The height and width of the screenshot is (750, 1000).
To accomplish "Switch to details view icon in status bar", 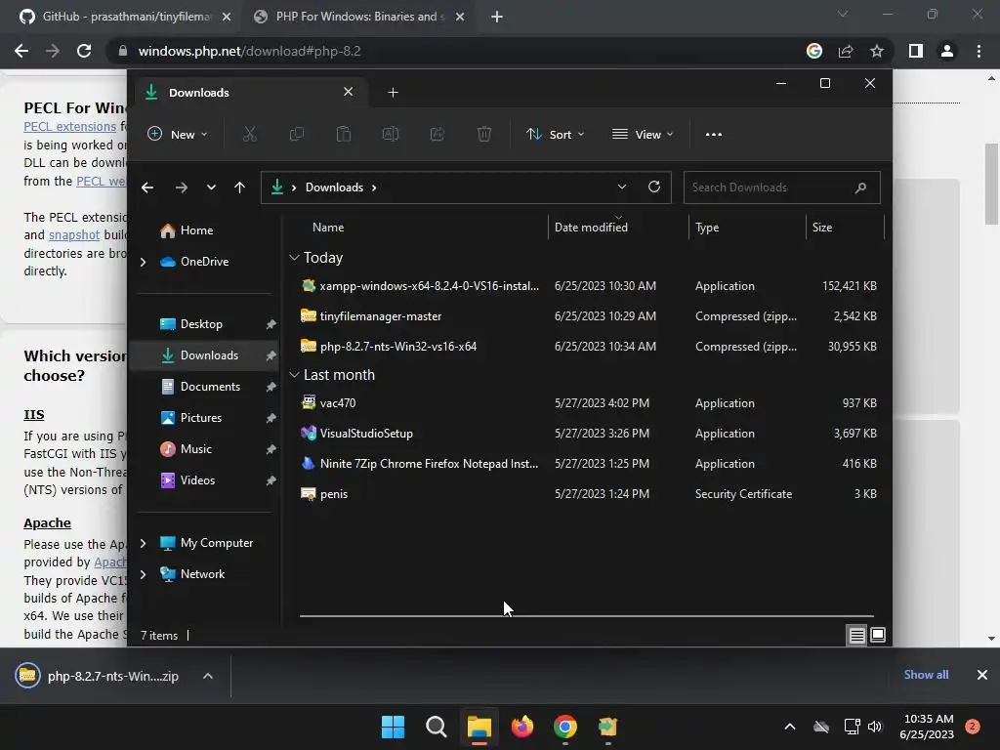I will tap(856, 635).
